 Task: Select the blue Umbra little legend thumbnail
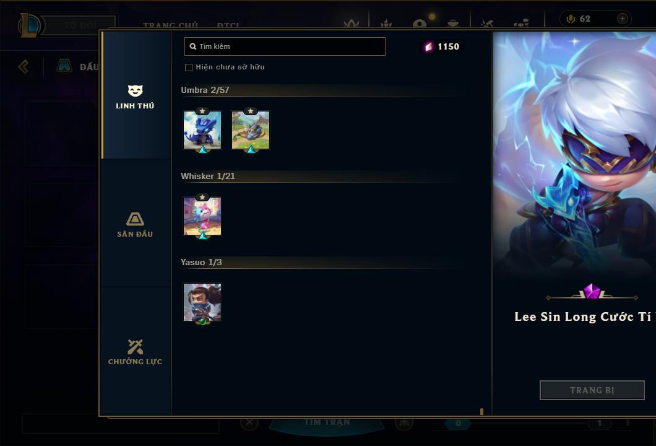pos(202,130)
